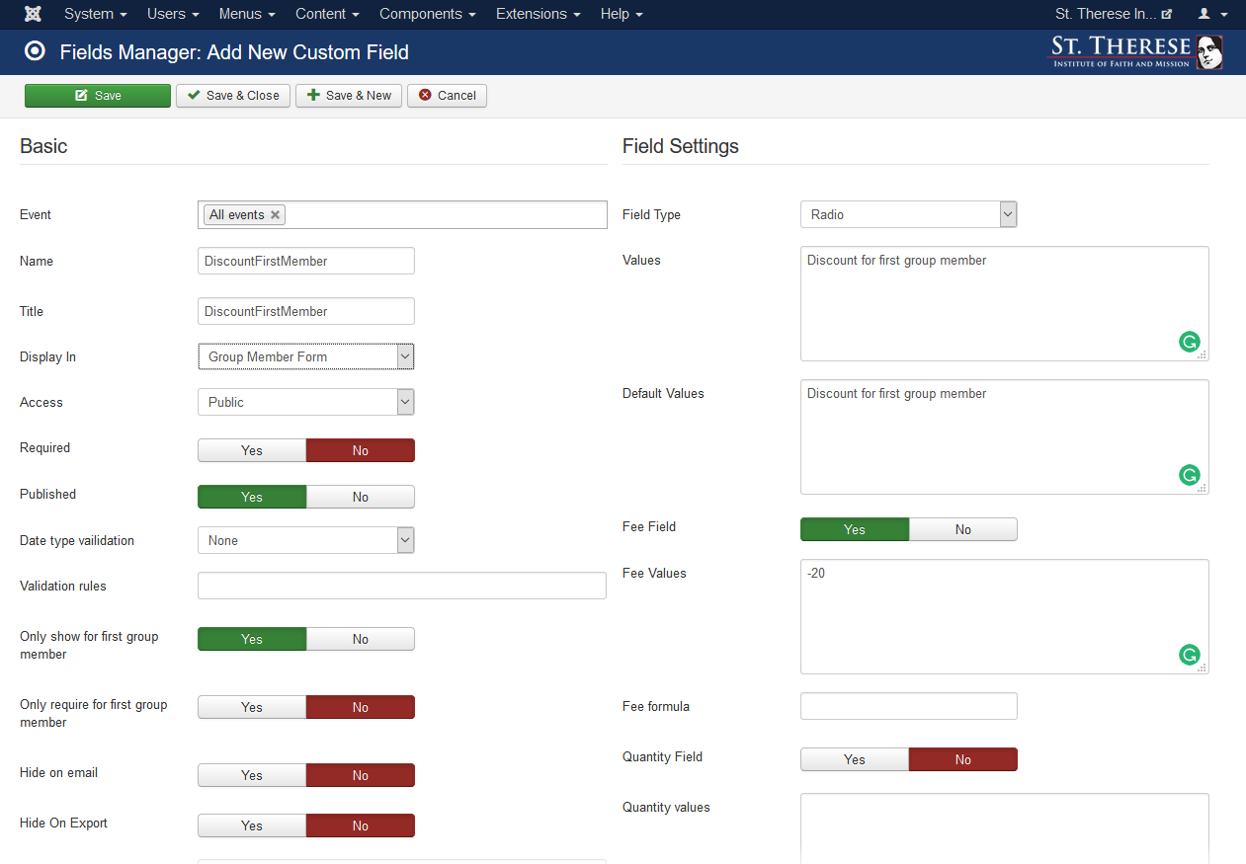Screen dimensions: 1246x864
Task: Set Required to Yes
Action: pyautogui.click(x=252, y=450)
